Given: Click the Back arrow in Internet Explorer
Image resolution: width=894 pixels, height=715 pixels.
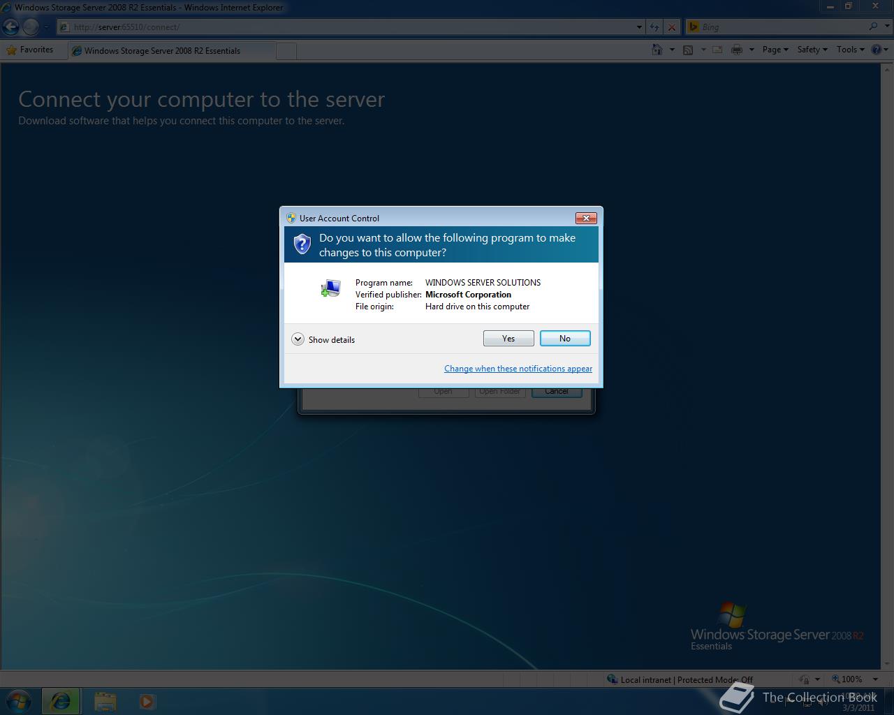Looking at the screenshot, I should coord(10,27).
